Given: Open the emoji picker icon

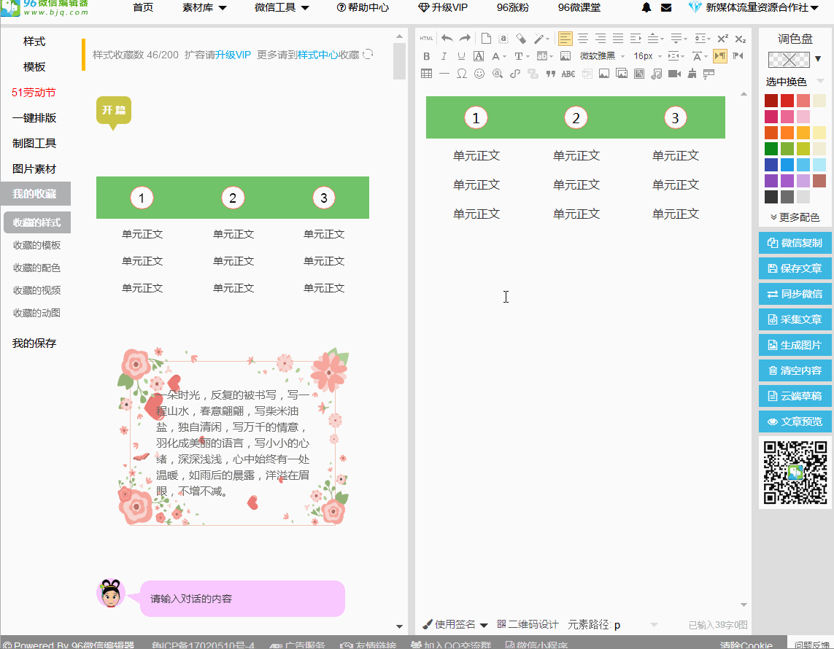Looking at the screenshot, I should click(479, 74).
